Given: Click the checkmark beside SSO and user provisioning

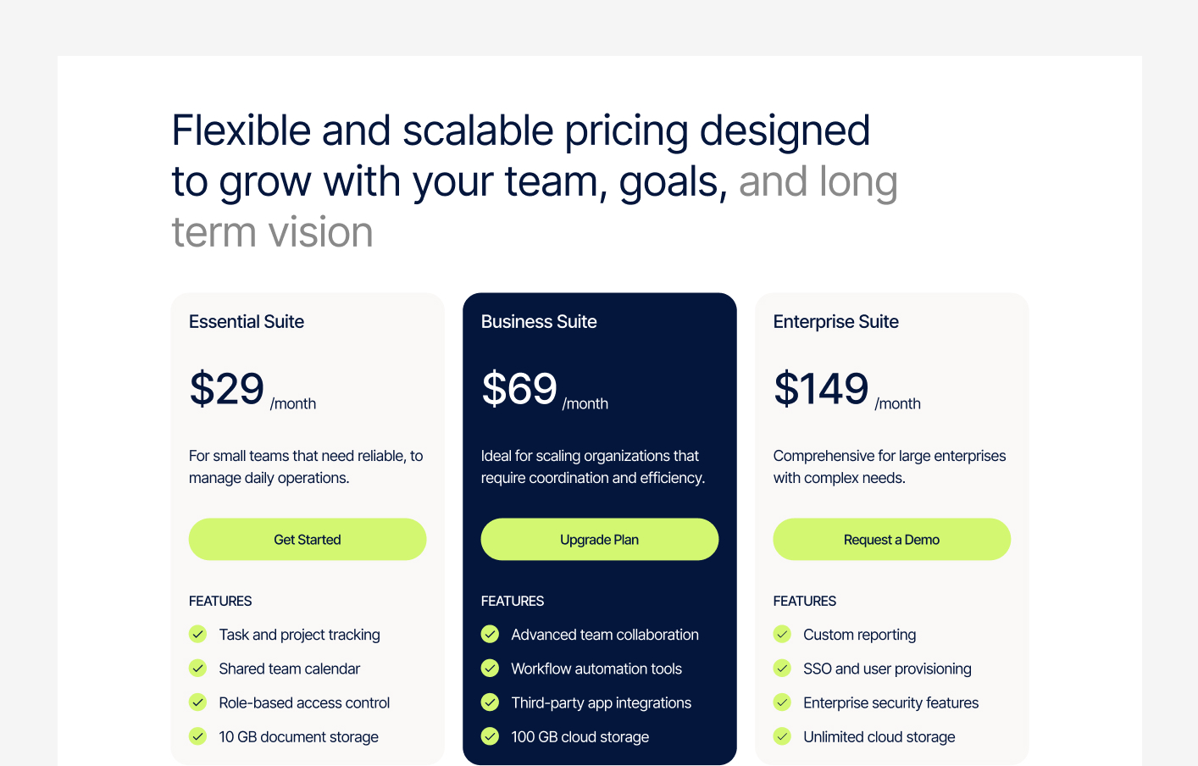Looking at the screenshot, I should (x=782, y=668).
